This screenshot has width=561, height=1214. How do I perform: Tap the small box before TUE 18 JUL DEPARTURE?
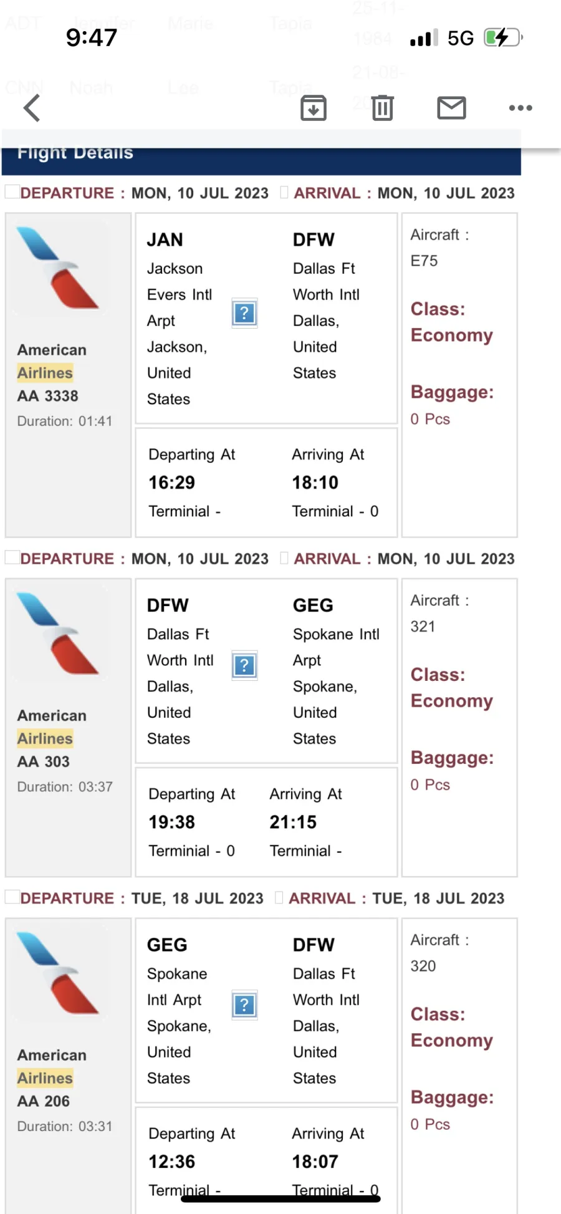(12, 897)
